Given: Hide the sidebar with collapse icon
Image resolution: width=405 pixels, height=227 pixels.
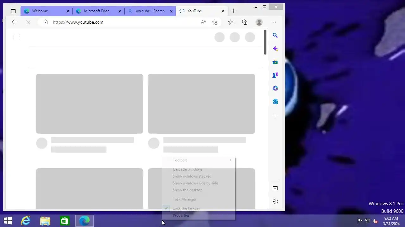Looking at the screenshot, I should [x=275, y=188].
